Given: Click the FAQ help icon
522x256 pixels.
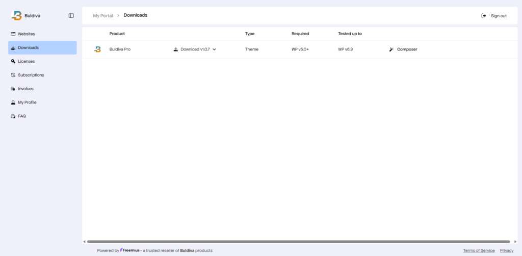Looking at the screenshot, I should pos(13,116).
